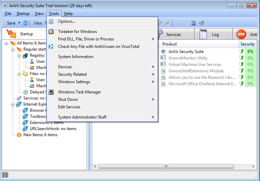Click the Refresh toolbar icon
The height and width of the screenshot is (181, 260).
pos(25,23)
